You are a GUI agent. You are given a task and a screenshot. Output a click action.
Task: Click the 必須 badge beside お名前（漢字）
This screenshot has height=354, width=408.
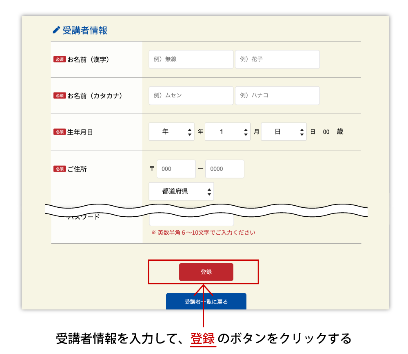(60, 59)
